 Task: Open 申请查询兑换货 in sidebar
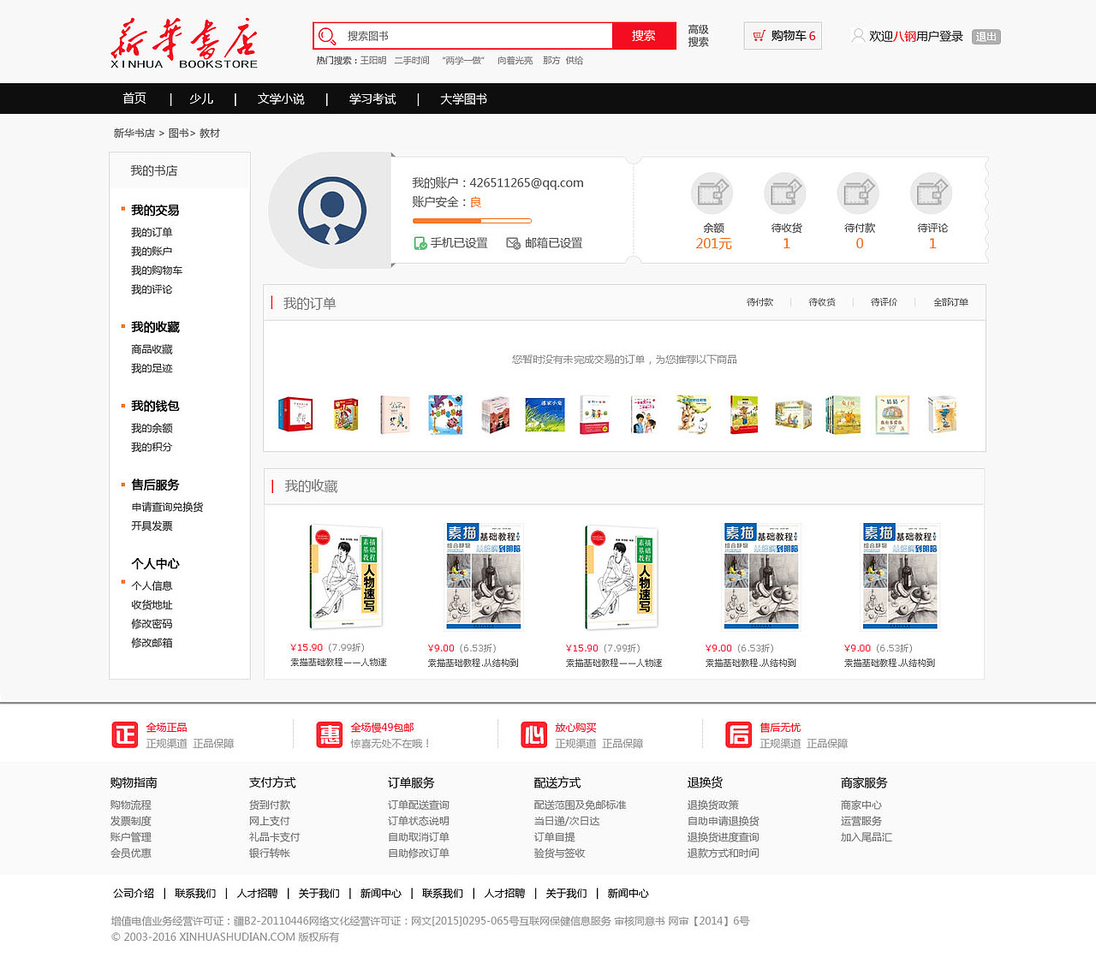(167, 507)
